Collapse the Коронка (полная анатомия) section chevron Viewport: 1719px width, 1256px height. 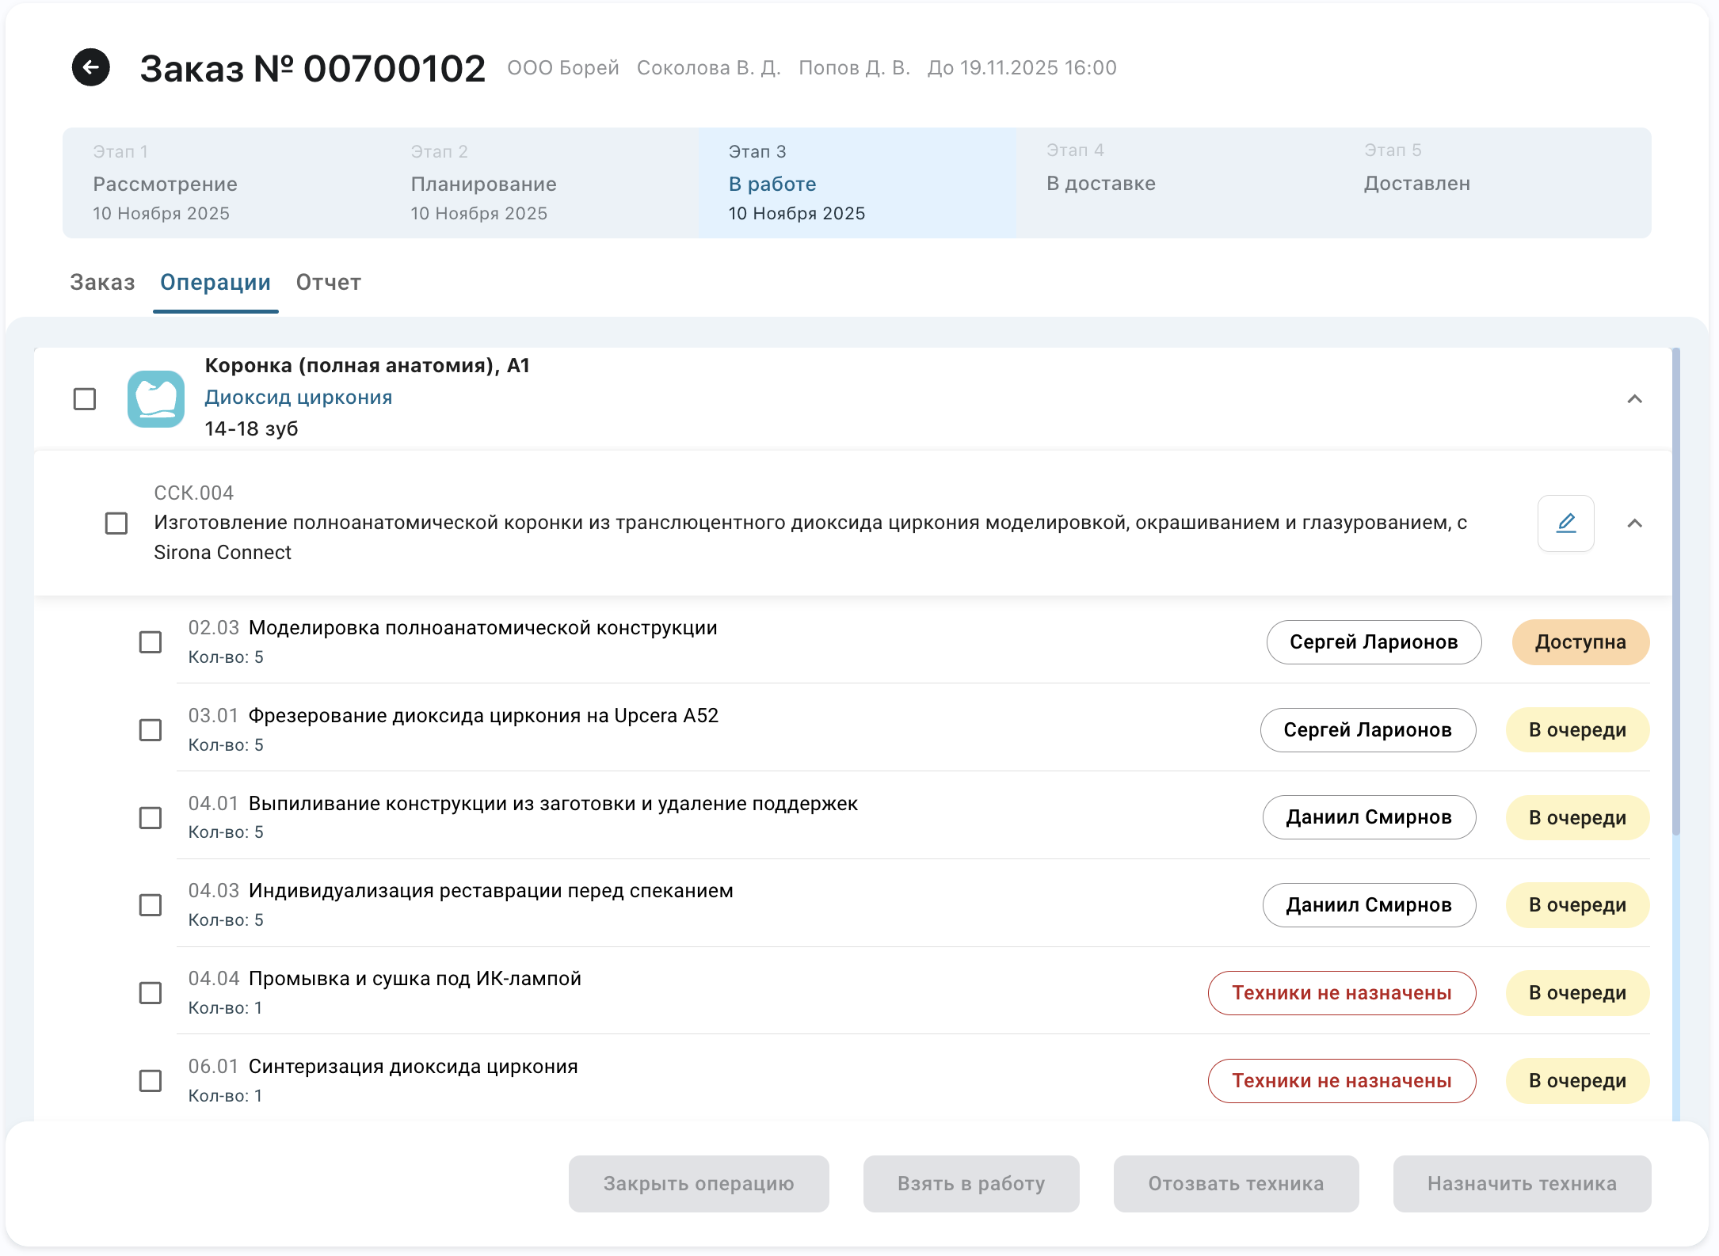pyautogui.click(x=1634, y=399)
